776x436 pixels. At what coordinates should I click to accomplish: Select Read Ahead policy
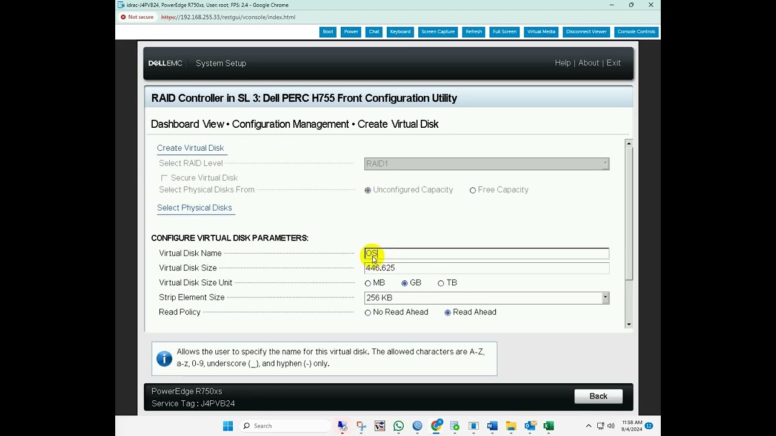pos(447,312)
